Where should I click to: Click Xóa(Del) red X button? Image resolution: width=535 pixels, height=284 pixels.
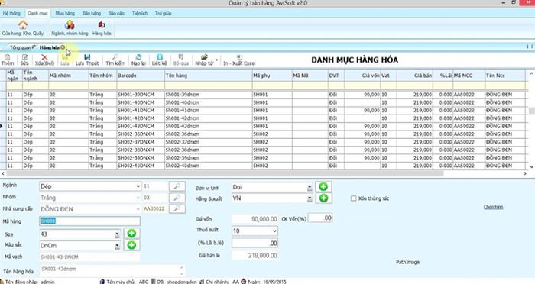click(44, 60)
